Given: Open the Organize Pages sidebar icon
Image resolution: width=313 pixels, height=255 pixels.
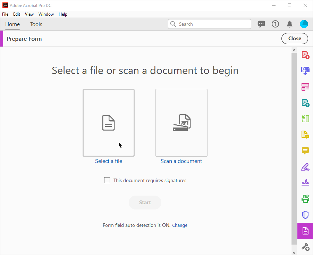Looking at the screenshot, I should point(305,119).
